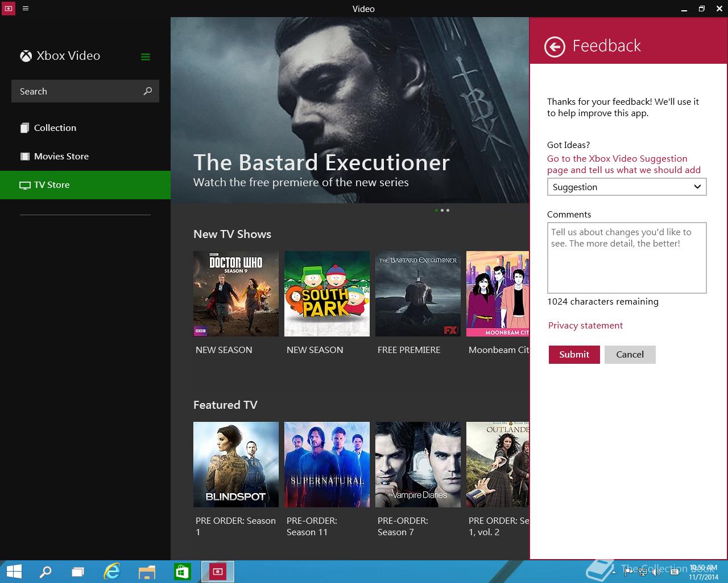Click the New TV Shows heading
Viewport: 728px width, 583px height.
(232, 235)
